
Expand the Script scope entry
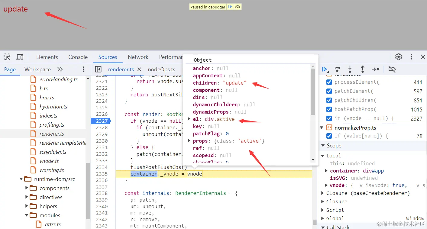(323, 210)
